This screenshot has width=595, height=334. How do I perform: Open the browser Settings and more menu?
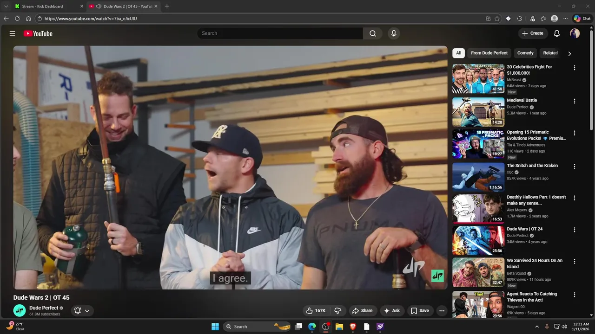pos(565,19)
